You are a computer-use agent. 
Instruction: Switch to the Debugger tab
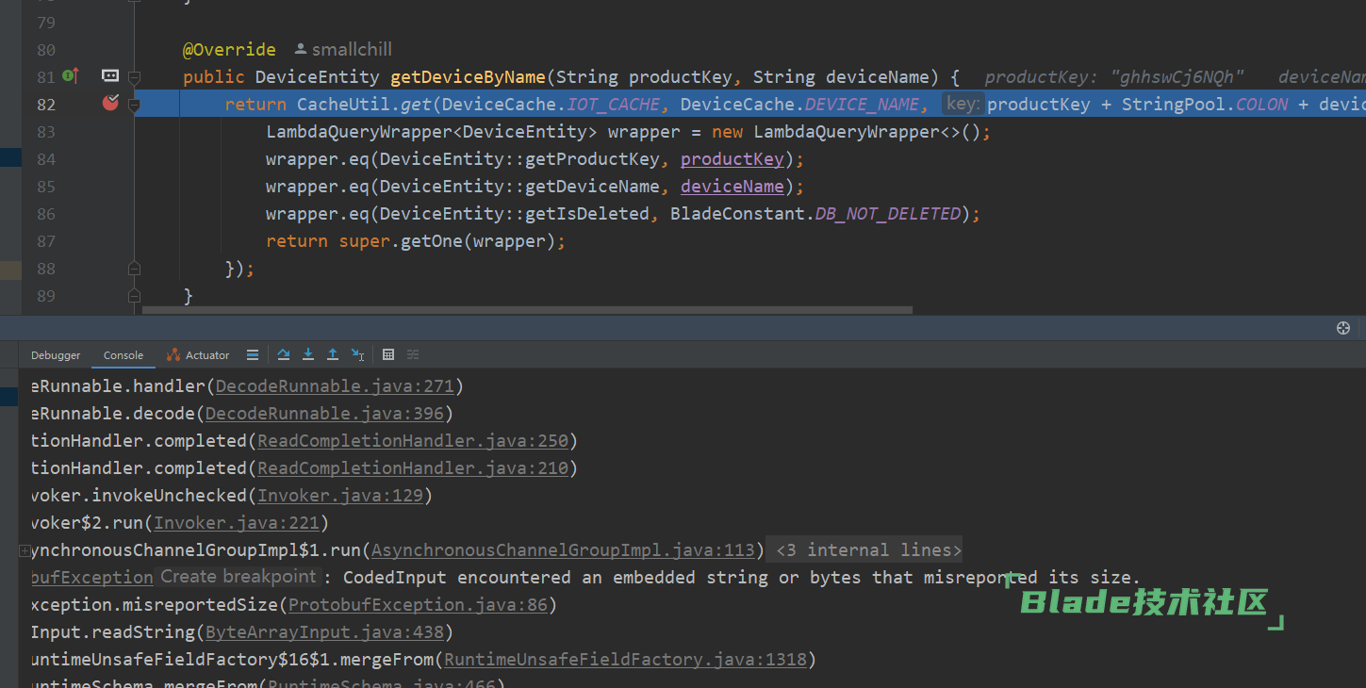pyautogui.click(x=56, y=355)
